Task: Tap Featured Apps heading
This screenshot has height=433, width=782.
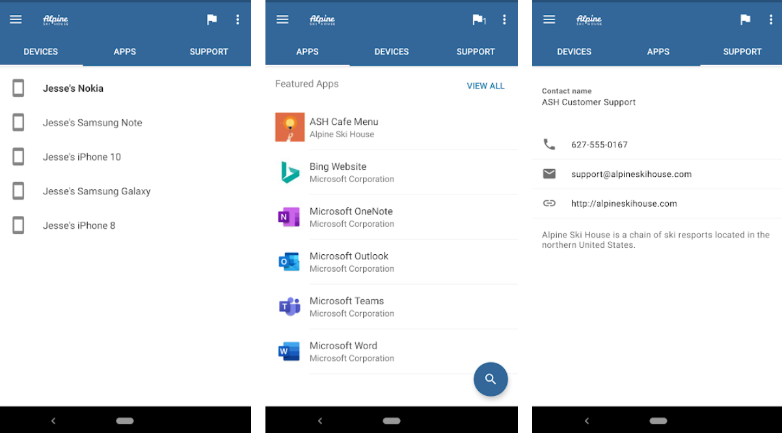Action: [307, 84]
